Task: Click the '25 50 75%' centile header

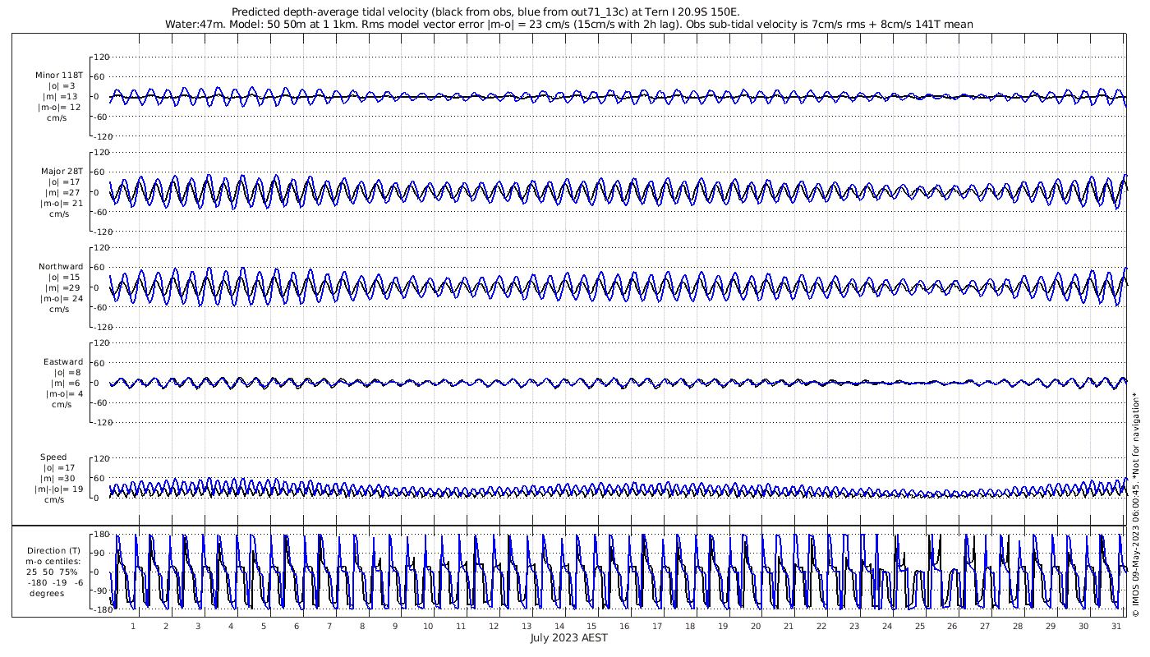Action: pyautogui.click(x=51, y=572)
